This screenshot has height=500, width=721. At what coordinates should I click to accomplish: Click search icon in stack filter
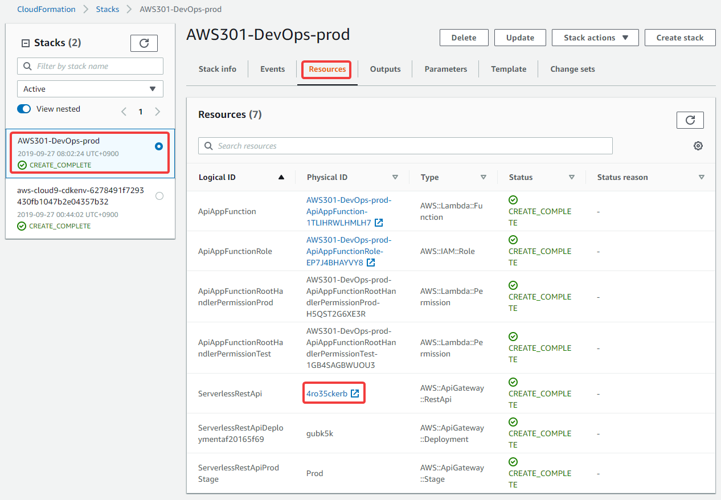(x=27, y=66)
